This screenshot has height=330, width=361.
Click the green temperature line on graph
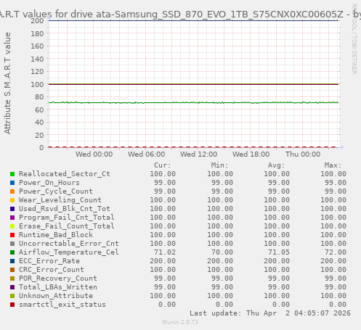click(194, 103)
